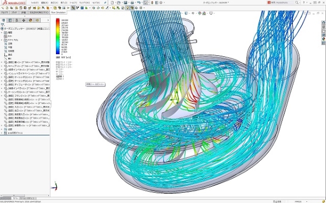Open the SOLIDWORKS Resources home icon in task pane
The height and width of the screenshot is (203, 326).
click(x=323, y=23)
